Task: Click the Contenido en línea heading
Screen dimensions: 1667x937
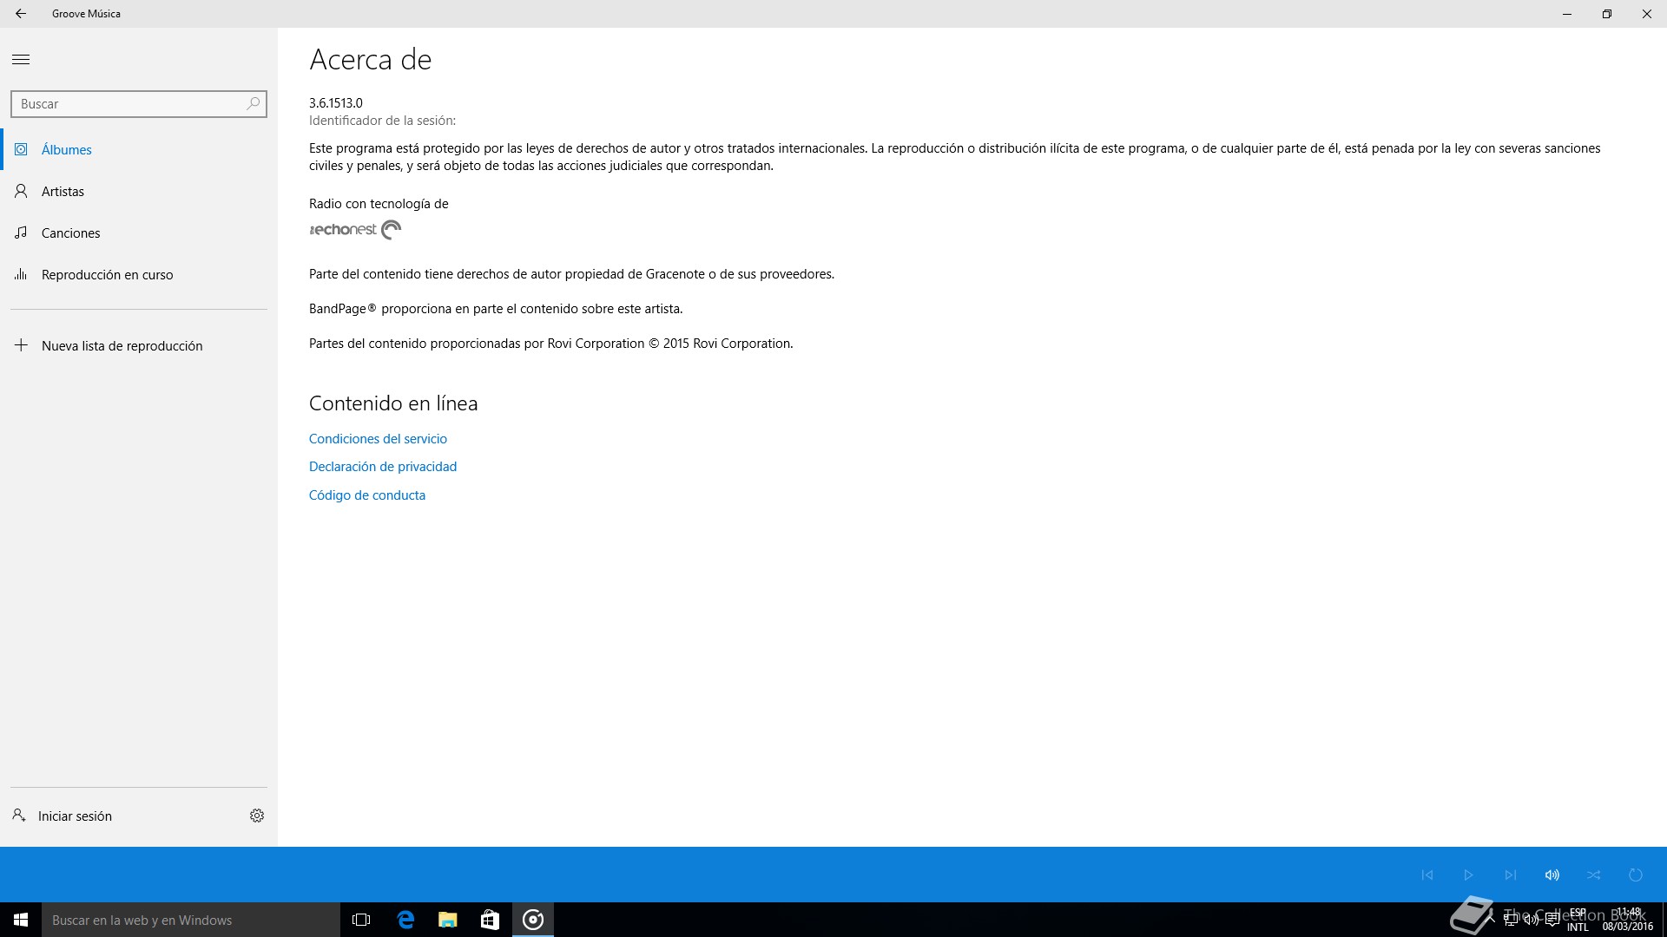Action: (393, 403)
